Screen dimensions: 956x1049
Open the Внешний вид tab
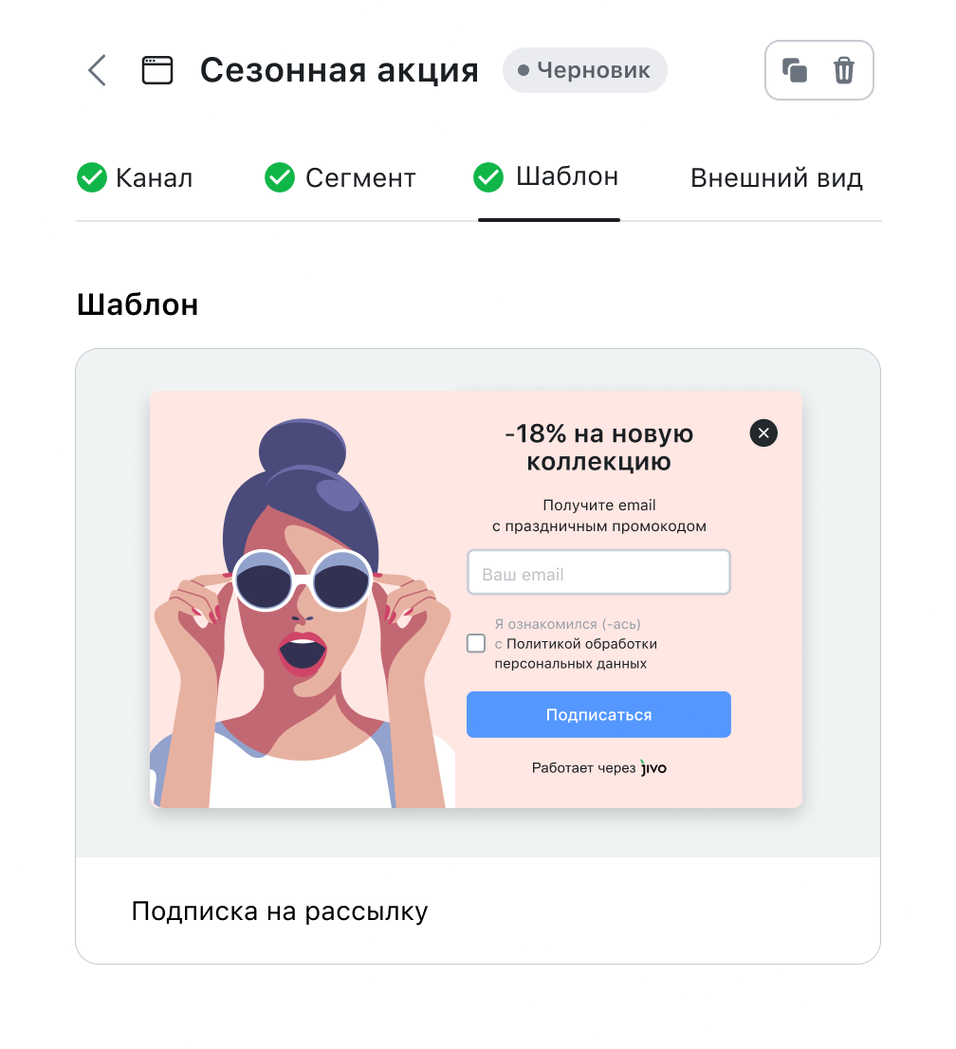pyautogui.click(x=777, y=178)
